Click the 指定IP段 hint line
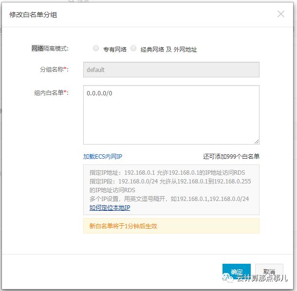 point(170,186)
